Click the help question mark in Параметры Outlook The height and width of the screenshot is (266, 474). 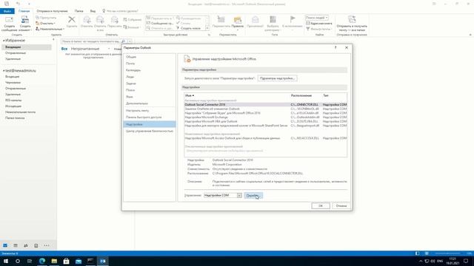336,47
